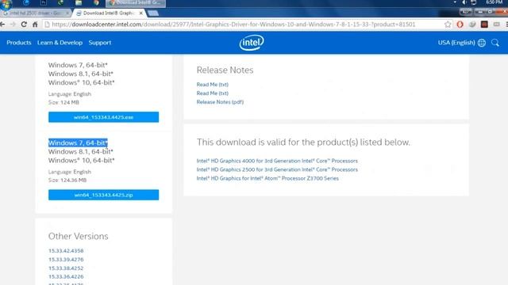
Task: Open version 15.33.38.4252
Action: pos(66,268)
